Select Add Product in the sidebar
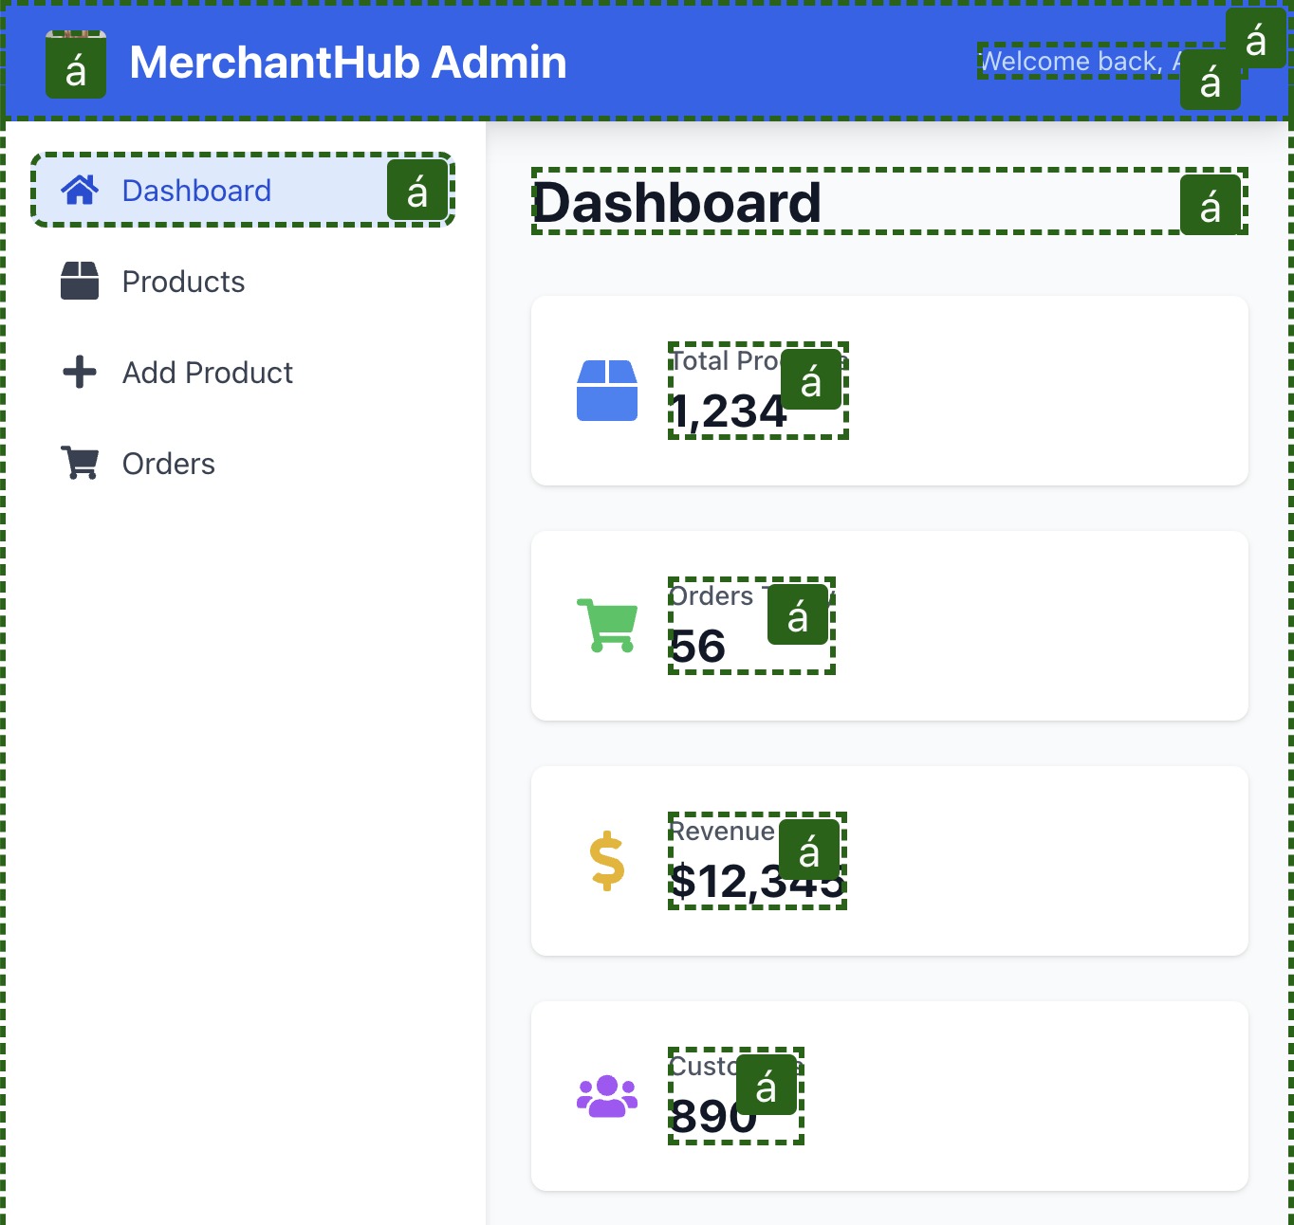 click(207, 372)
